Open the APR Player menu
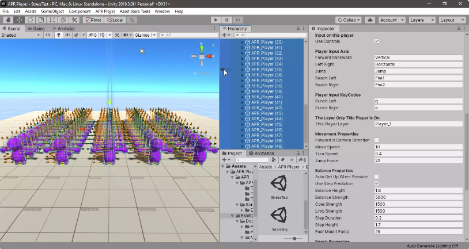 (x=105, y=11)
